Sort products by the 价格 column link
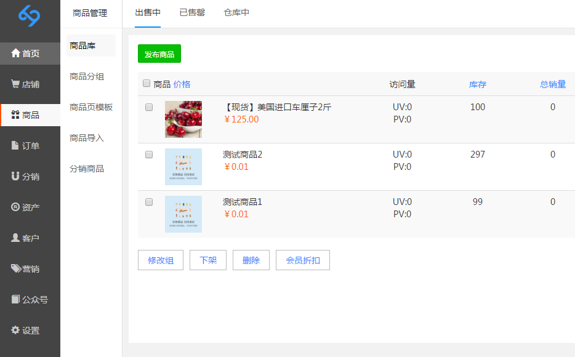 182,84
